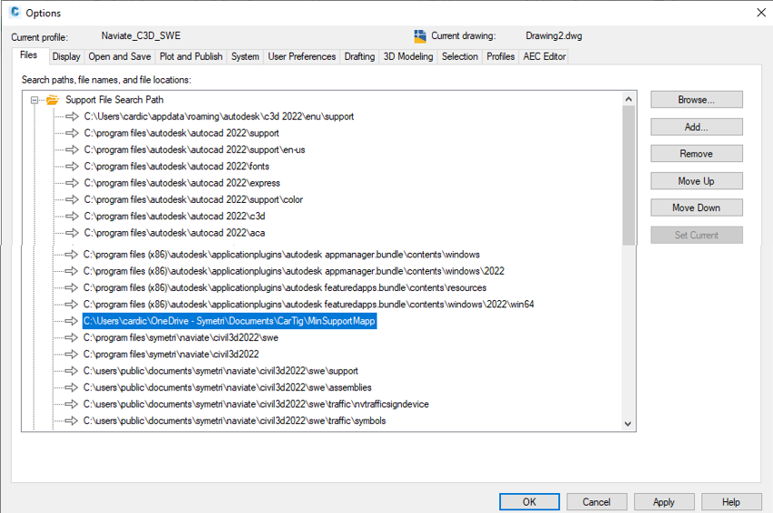Switch to the AEC Editor tab
The height and width of the screenshot is (513, 773).
(x=544, y=56)
